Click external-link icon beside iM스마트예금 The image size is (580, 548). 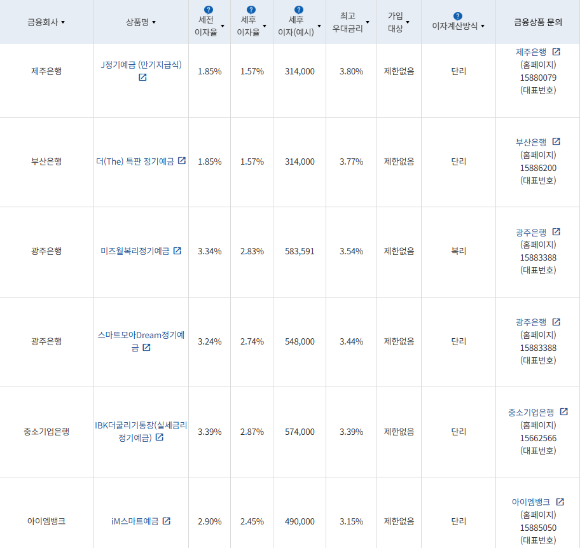pyautogui.click(x=167, y=521)
